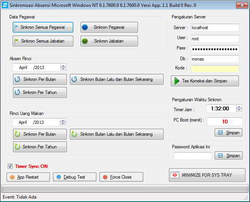Image resolution: width=250 pixels, height=202 pixels.
Task: Open the Absen Rinci month spinner
Action: coord(63,67)
